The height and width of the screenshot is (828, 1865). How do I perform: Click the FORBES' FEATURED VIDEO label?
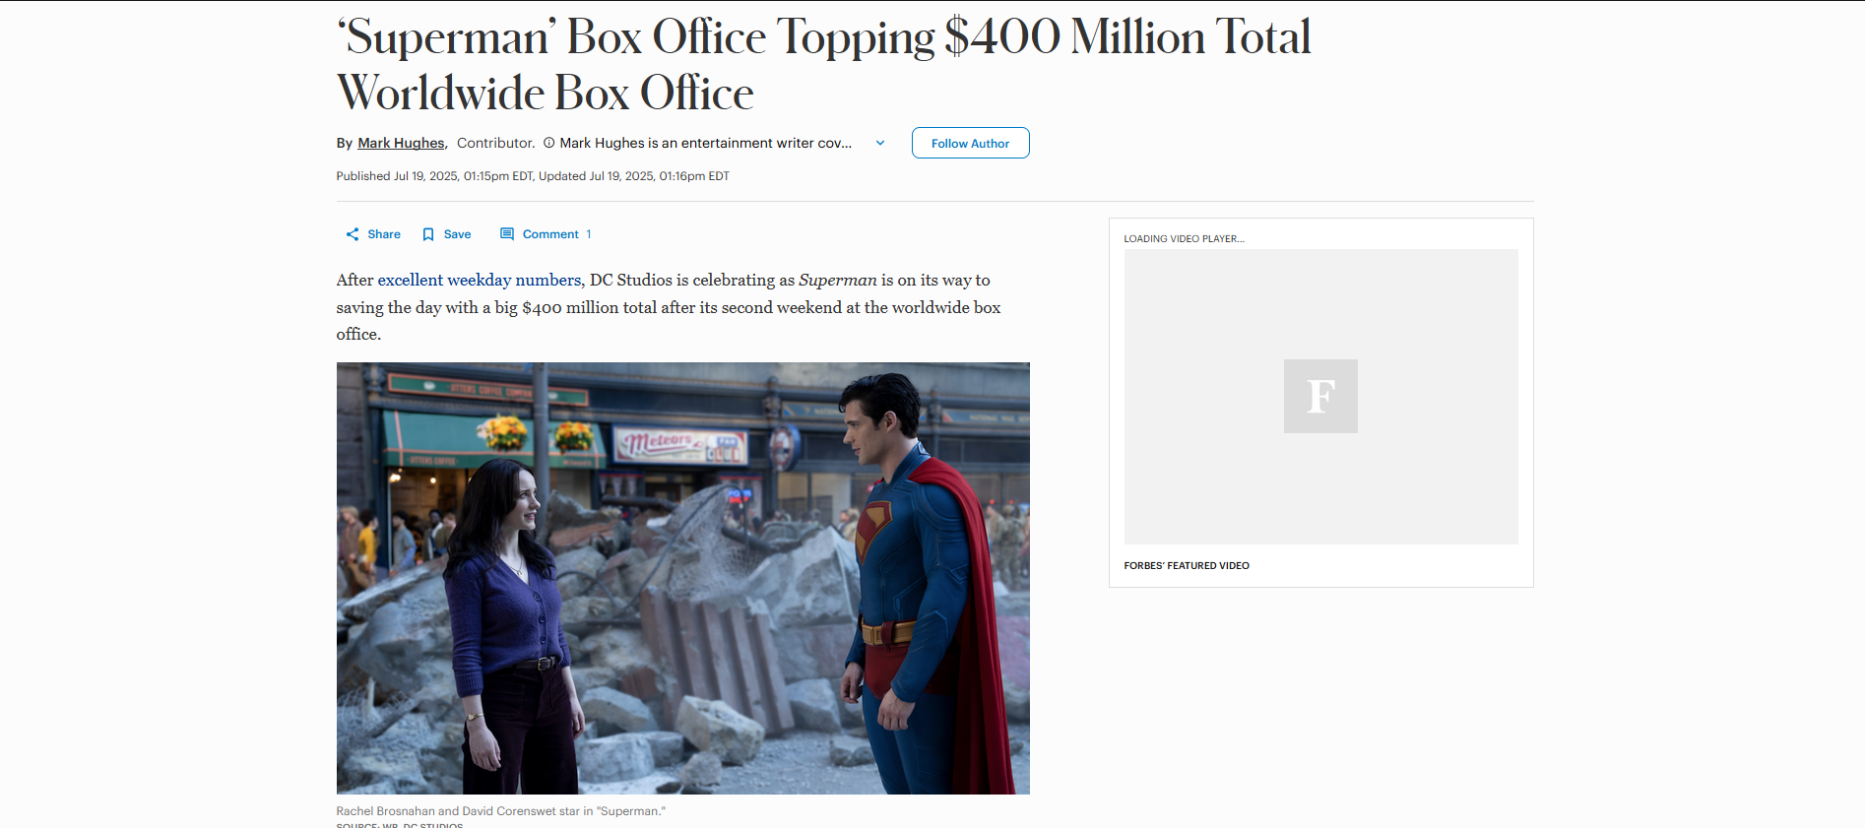pyautogui.click(x=1187, y=565)
